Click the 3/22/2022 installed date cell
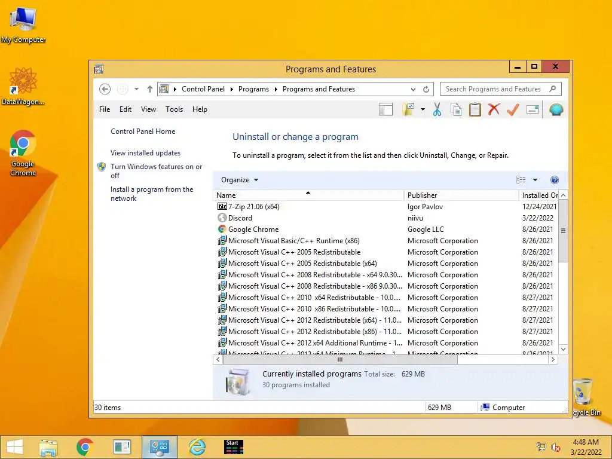The width and height of the screenshot is (612, 459). click(x=537, y=218)
